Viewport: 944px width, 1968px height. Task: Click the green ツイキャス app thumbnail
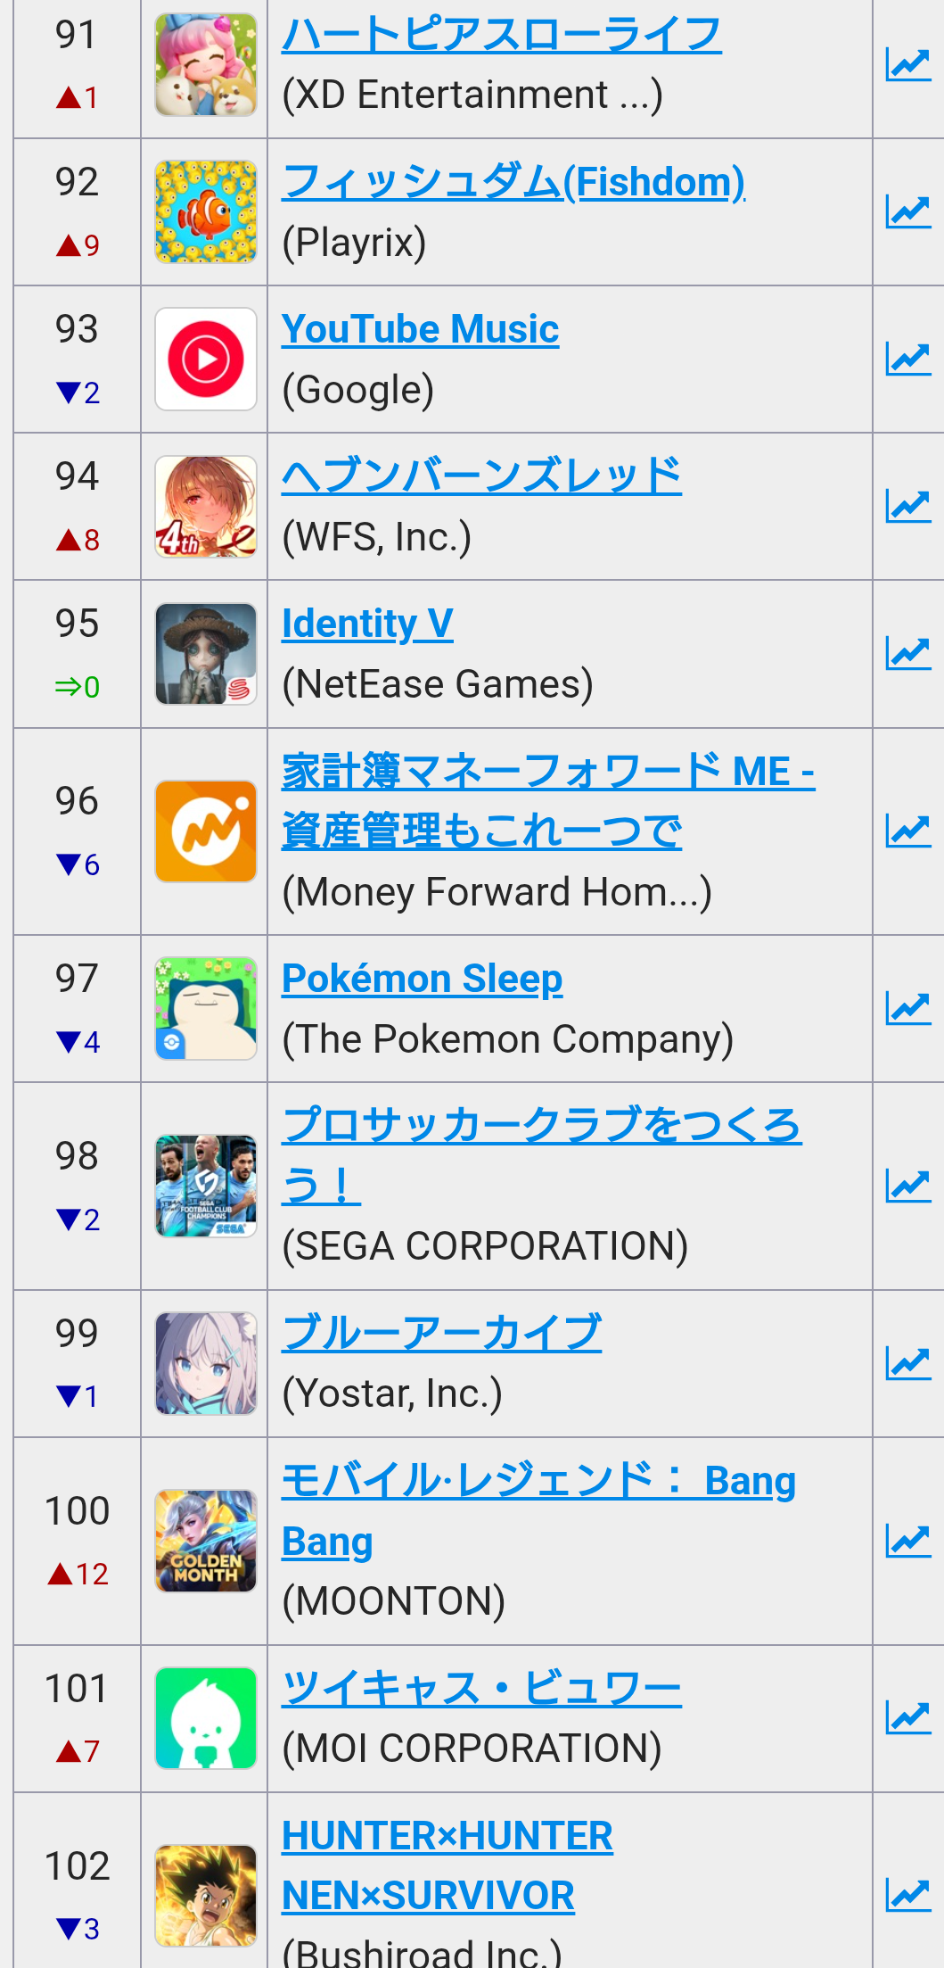[206, 1717]
